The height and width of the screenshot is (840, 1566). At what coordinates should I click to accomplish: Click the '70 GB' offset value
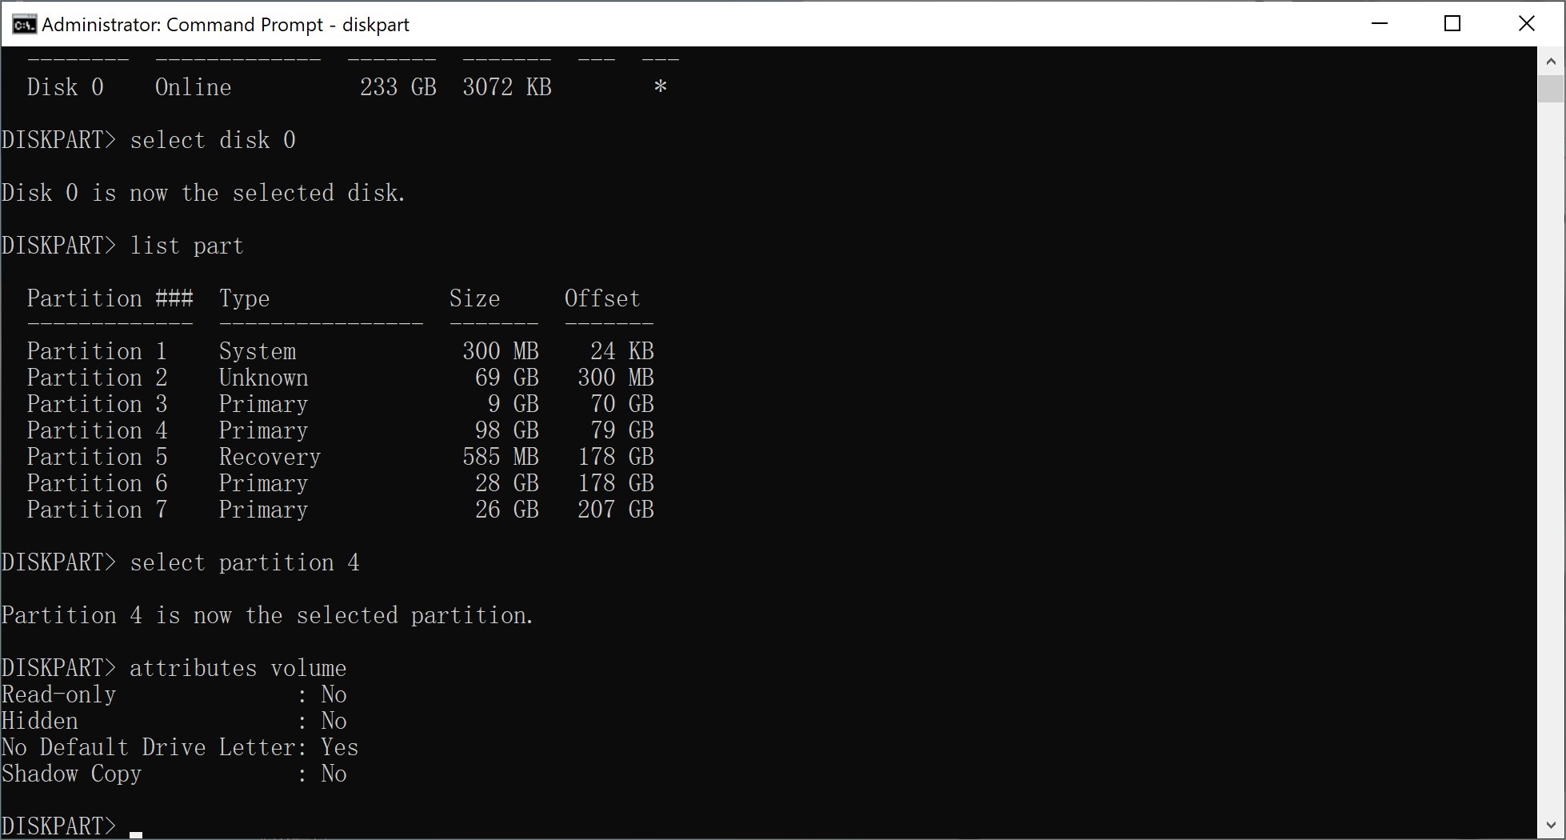click(x=622, y=404)
